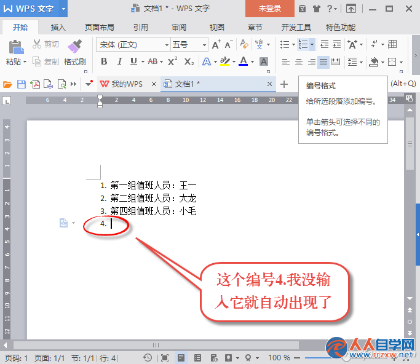420x364 pixels.
Task: Export to PDF icon in quick toolbar
Action: coord(35,84)
